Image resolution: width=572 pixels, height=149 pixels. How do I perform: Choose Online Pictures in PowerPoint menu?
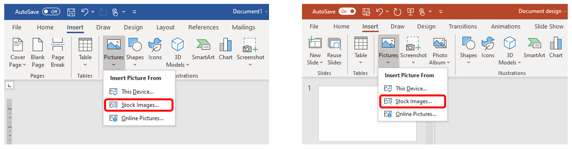coord(415,114)
